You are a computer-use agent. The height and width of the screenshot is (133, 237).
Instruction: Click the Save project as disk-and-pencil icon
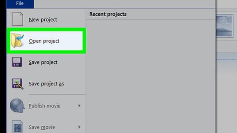17,84
